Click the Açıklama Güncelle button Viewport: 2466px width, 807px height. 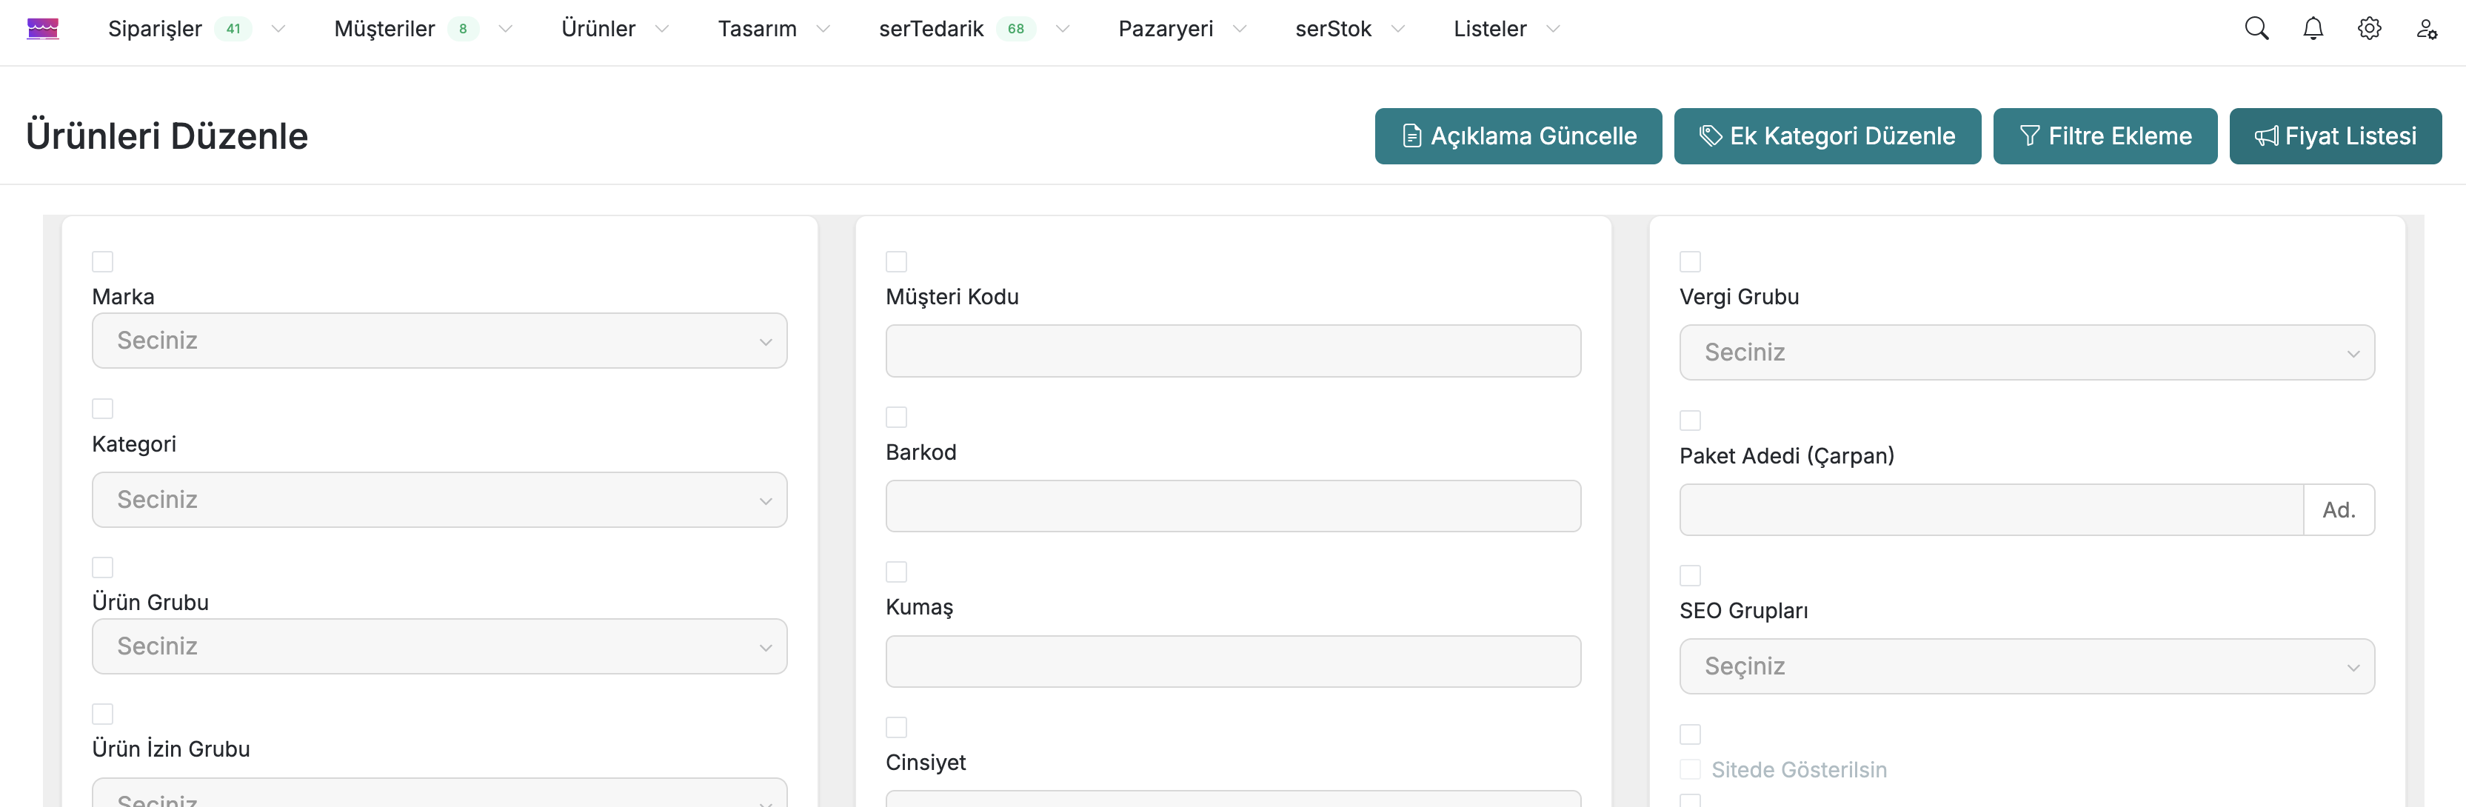(1518, 136)
